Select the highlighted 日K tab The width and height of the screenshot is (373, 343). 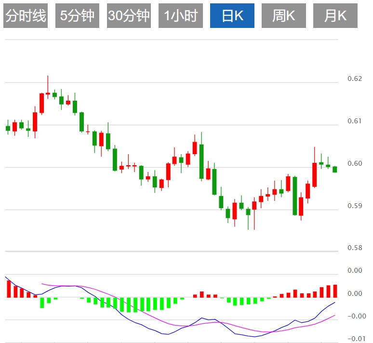point(232,16)
